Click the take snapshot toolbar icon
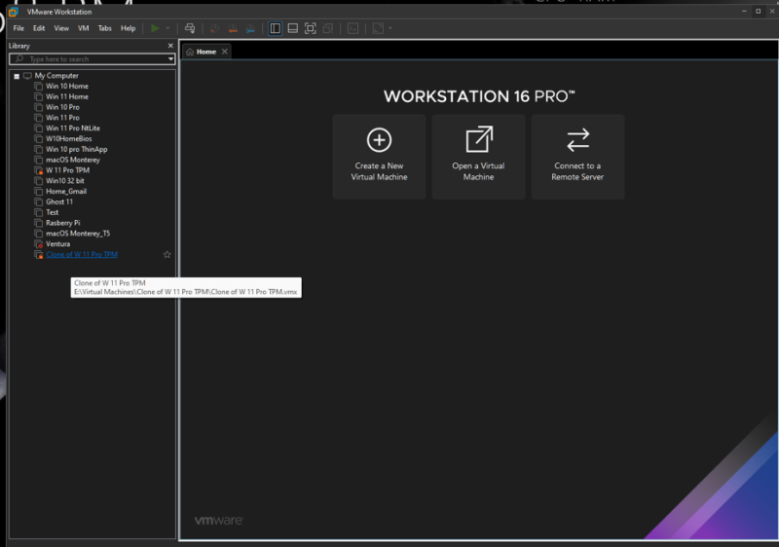Screen dimensions: 779x547 214,28
